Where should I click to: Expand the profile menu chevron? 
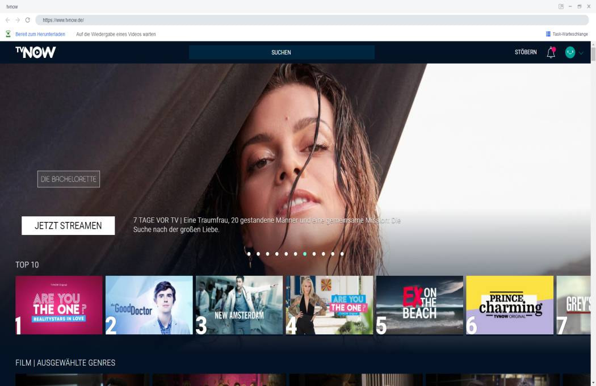pos(581,53)
